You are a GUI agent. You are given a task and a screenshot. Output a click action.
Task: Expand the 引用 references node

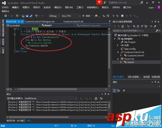(x=118, y=45)
